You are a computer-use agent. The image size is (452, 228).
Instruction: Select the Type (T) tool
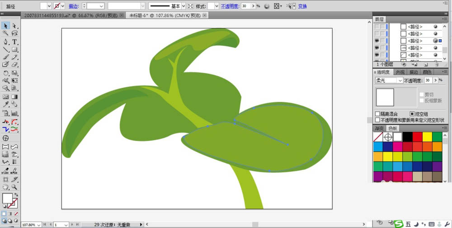pos(14,42)
